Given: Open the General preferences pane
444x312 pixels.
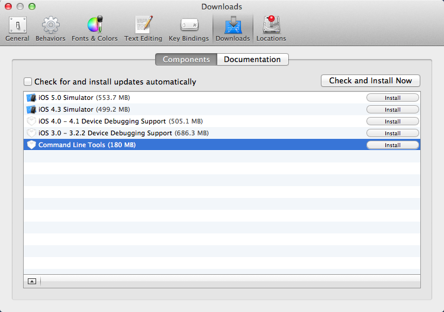Looking at the screenshot, I should pyautogui.click(x=17, y=28).
